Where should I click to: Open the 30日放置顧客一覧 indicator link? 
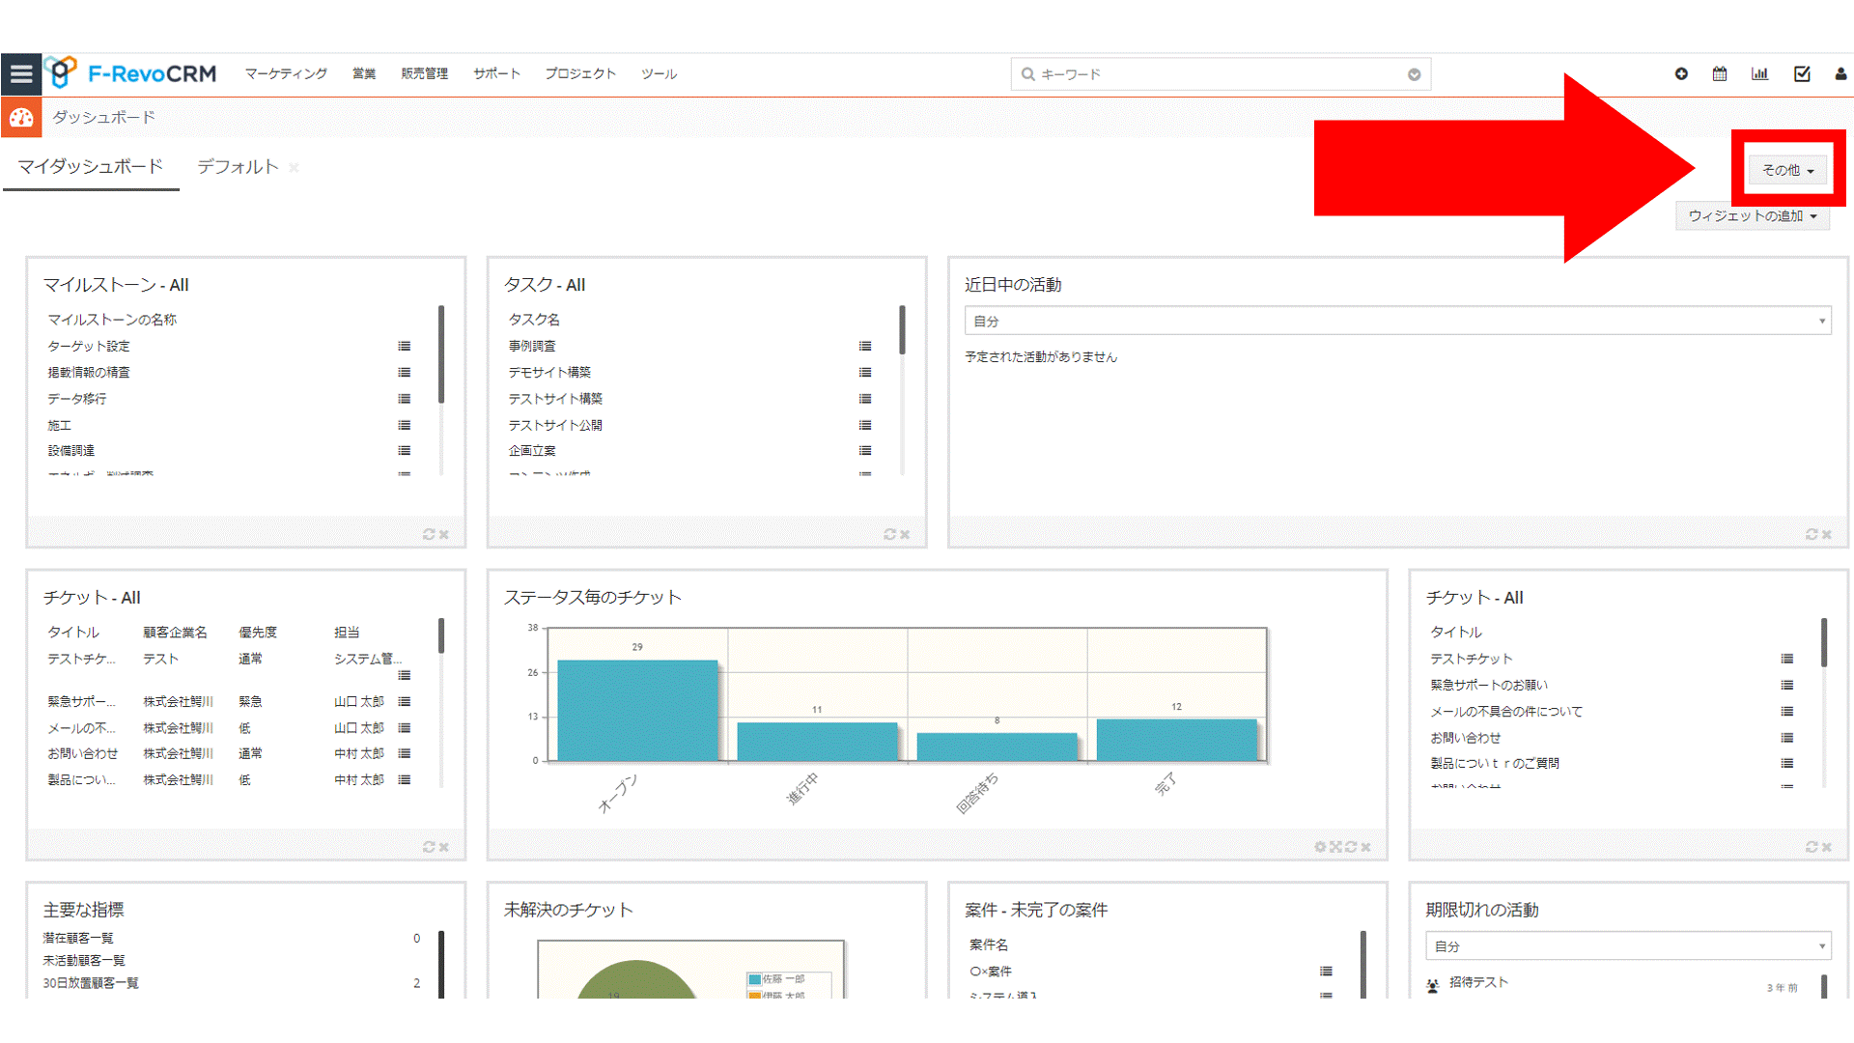pyautogui.click(x=91, y=983)
